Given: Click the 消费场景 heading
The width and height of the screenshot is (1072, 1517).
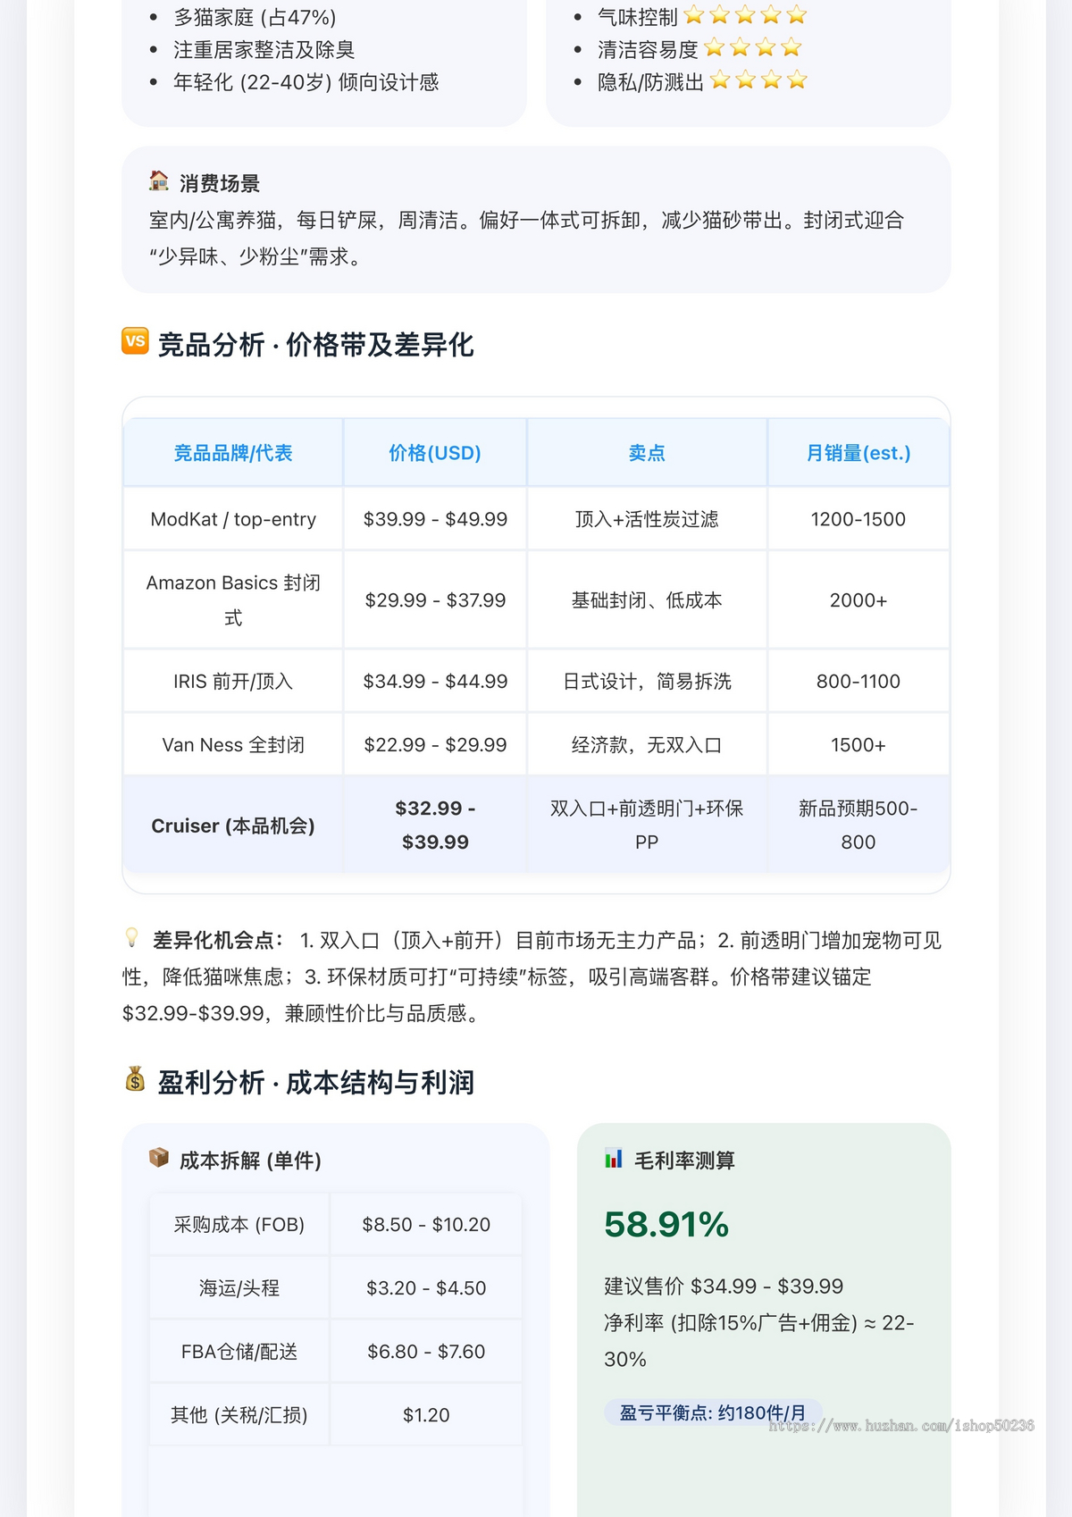Looking at the screenshot, I should [x=220, y=183].
